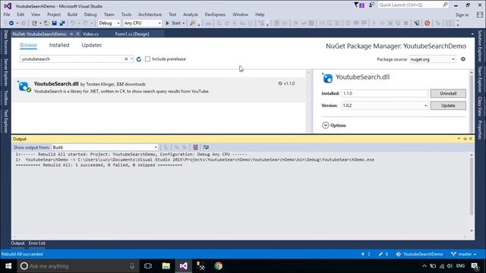Refresh the NuGet package search results

click(139, 59)
